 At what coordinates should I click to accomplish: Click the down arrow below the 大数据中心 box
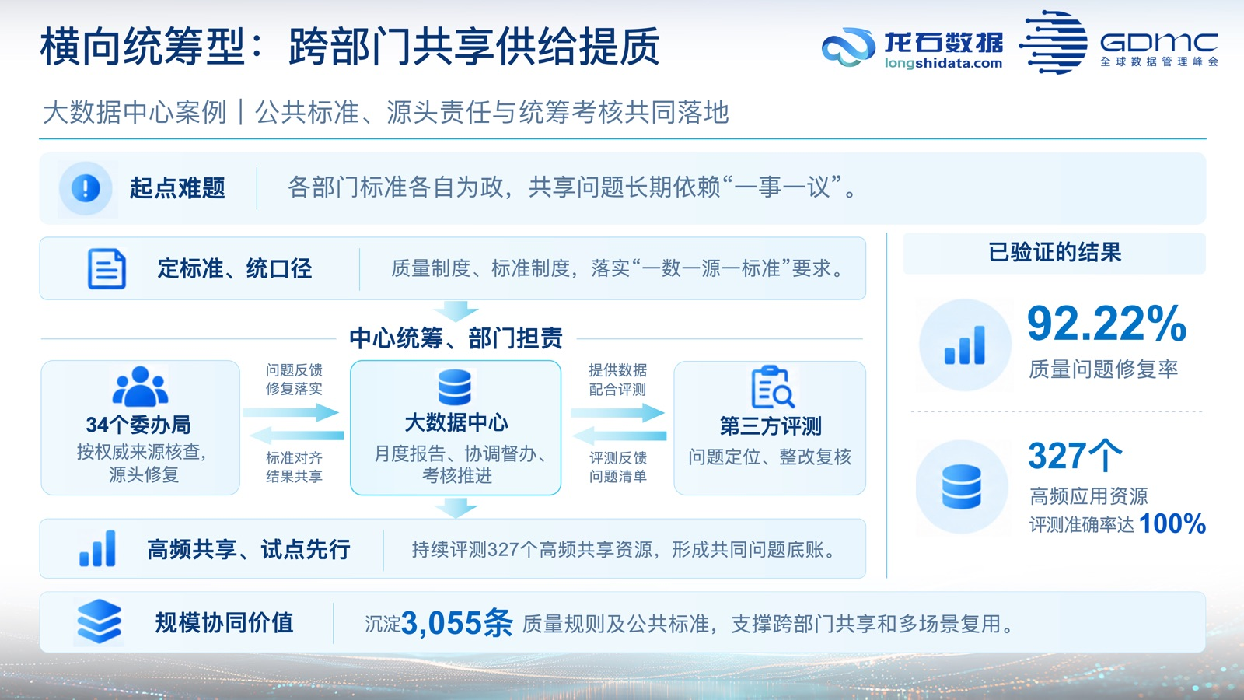pos(456,508)
